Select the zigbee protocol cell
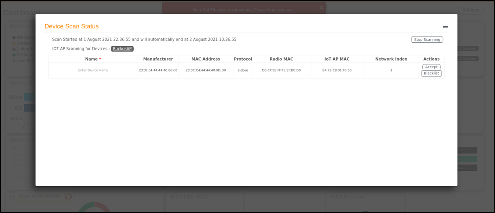Image resolution: width=495 pixels, height=213 pixels. click(x=243, y=70)
